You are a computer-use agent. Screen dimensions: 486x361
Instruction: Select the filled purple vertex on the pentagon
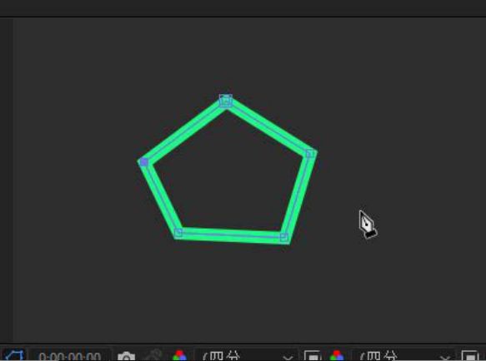pos(144,161)
